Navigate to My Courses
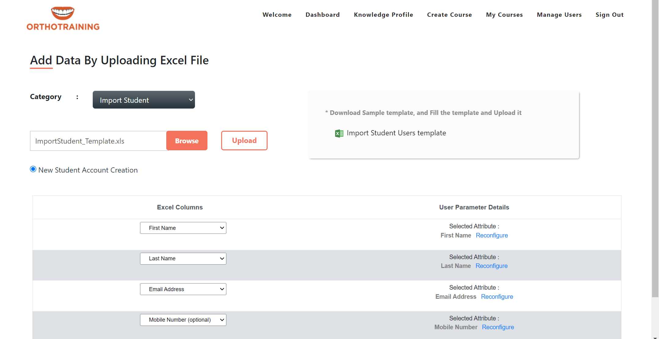659x339 pixels. point(504,15)
